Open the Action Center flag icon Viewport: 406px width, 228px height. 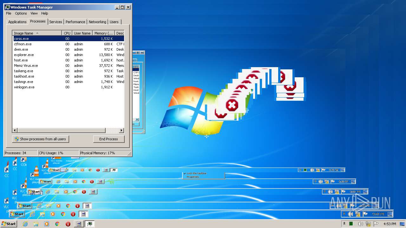point(376,224)
